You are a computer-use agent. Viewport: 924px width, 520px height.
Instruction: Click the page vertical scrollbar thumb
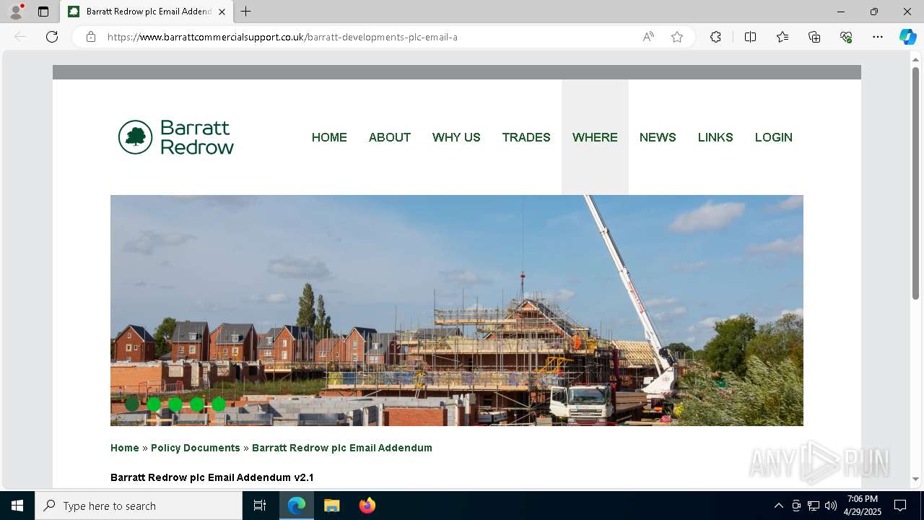[915, 183]
